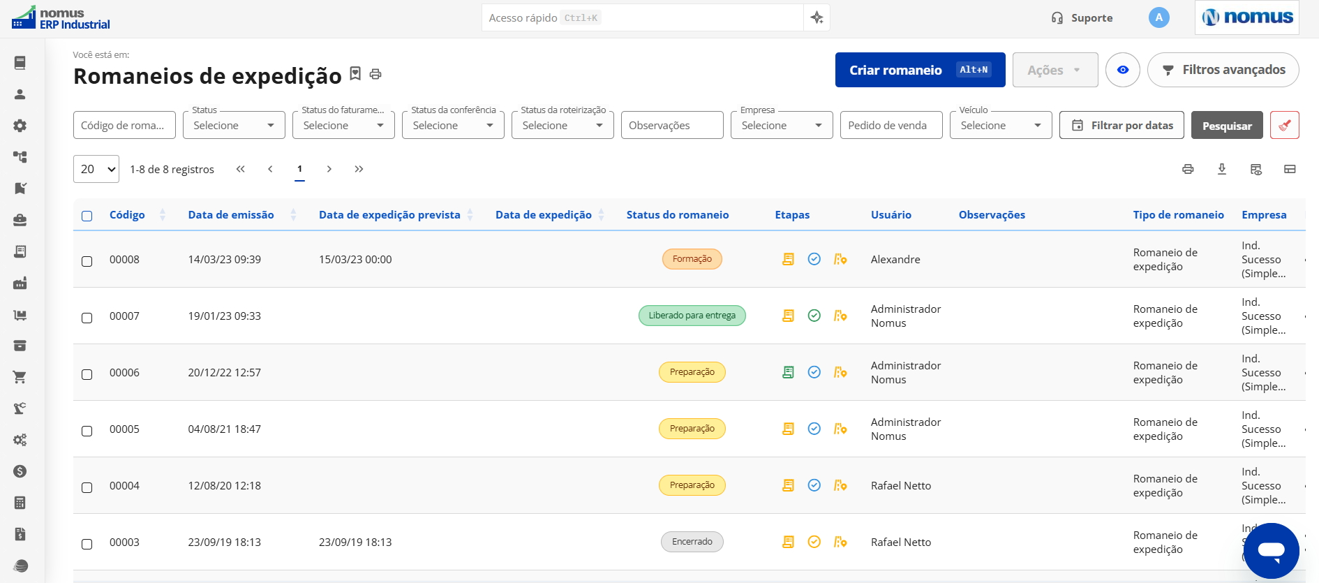The width and height of the screenshot is (1319, 583).
Task: Click the routing icon for romaneio 00006
Action: tap(840, 372)
